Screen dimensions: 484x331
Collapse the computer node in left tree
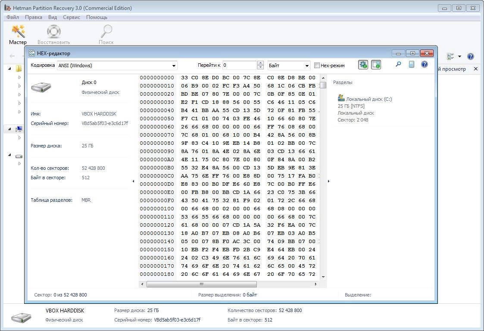(9, 129)
